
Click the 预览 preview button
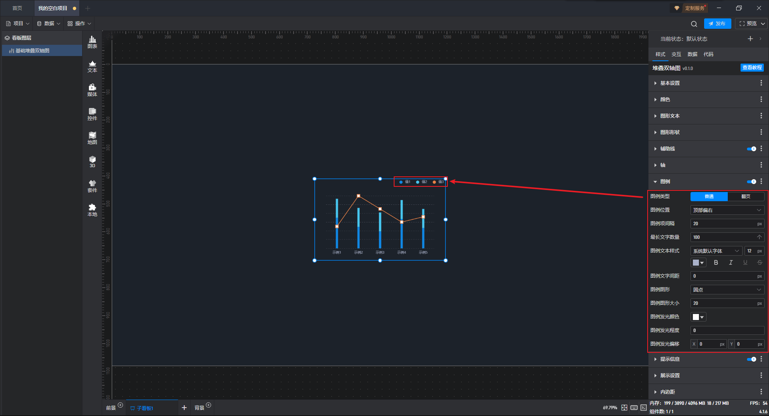click(x=748, y=24)
